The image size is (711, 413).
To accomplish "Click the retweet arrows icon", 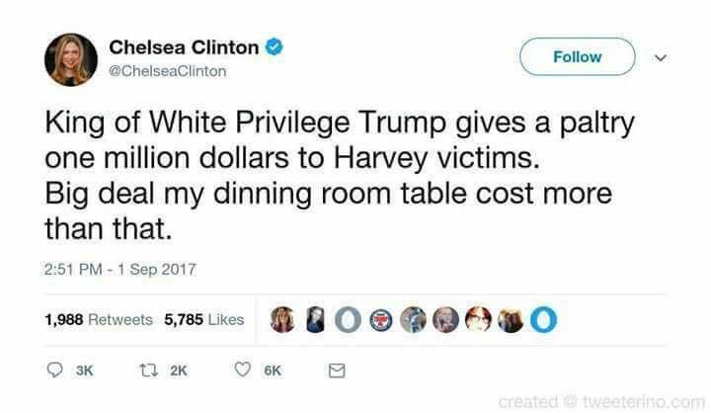I will point(148,371).
